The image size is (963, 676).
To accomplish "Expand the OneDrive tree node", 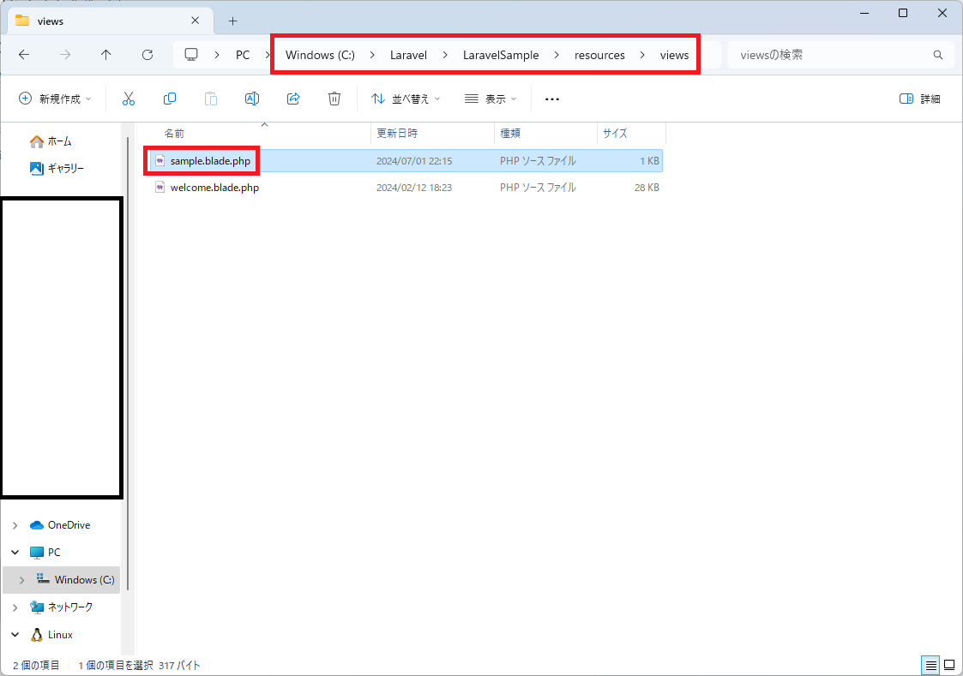I will click(15, 525).
